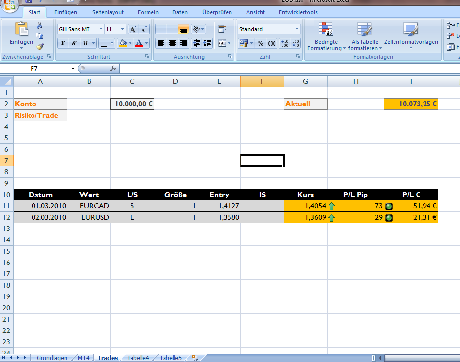This screenshot has width=460, height=362.
Task: Center-align text horizontally in the Ausrichtung group
Action: point(172,43)
